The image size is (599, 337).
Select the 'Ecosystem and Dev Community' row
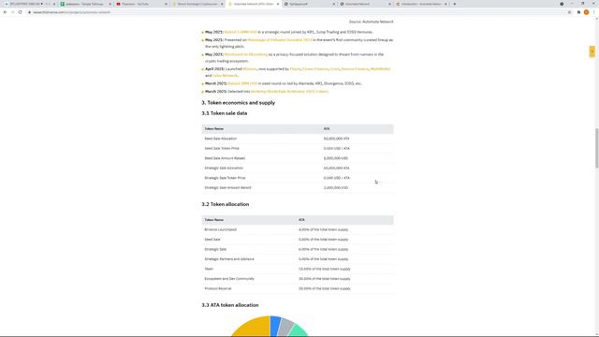click(298, 279)
